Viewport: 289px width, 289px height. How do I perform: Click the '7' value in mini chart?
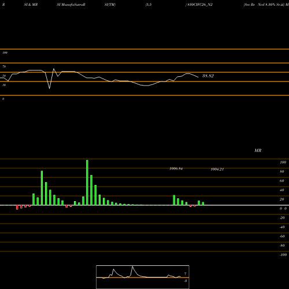(186, 274)
